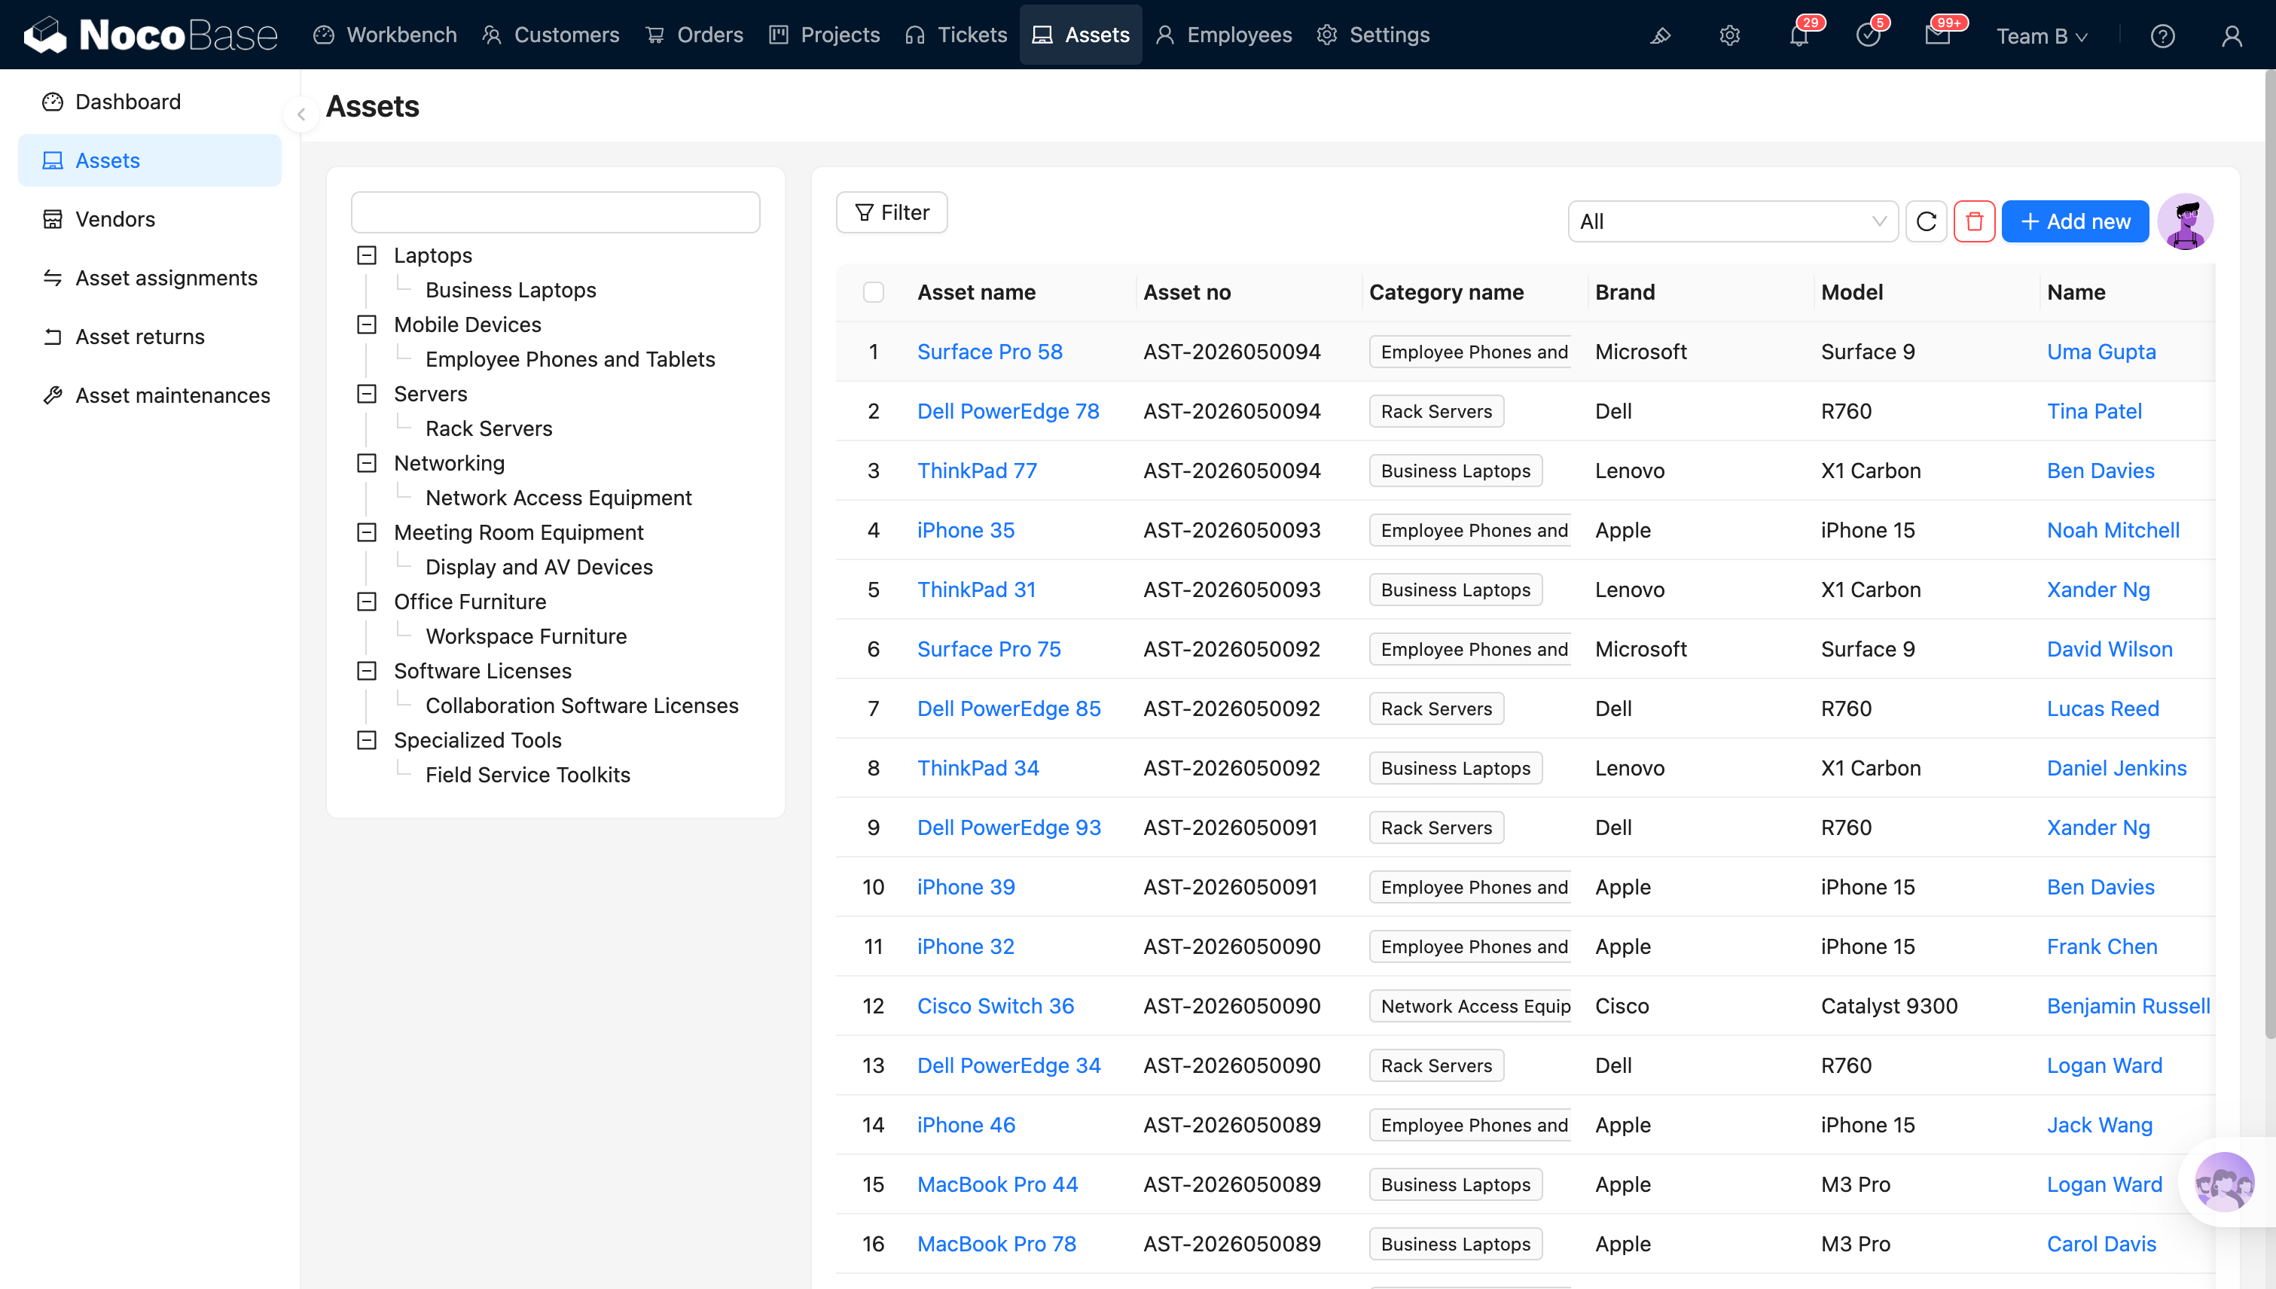Open the Dell PowerEdge 78 asset link
The width and height of the screenshot is (2276, 1289).
[1008, 411]
